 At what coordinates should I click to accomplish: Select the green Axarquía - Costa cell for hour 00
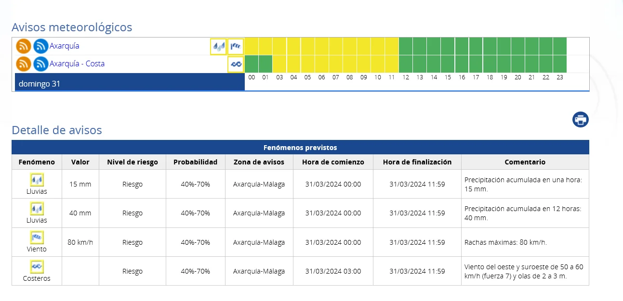(x=252, y=64)
